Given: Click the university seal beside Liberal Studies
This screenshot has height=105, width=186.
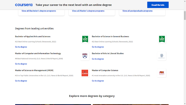Looking at the screenshot, I should click(162, 56).
